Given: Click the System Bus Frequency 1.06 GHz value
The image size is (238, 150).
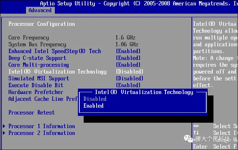Looking at the screenshot, I should 127,44.
